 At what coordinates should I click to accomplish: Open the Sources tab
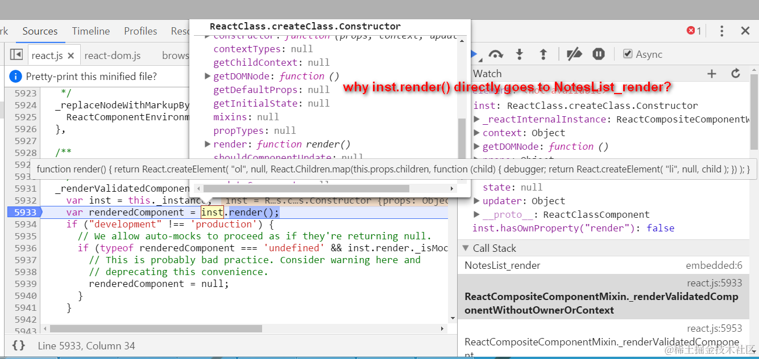pyautogui.click(x=40, y=31)
